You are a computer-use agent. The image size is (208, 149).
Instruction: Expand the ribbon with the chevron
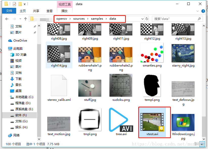198,11
